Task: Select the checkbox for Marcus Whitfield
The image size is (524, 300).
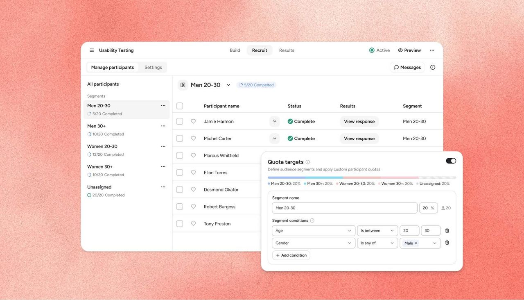Action: [180, 156]
